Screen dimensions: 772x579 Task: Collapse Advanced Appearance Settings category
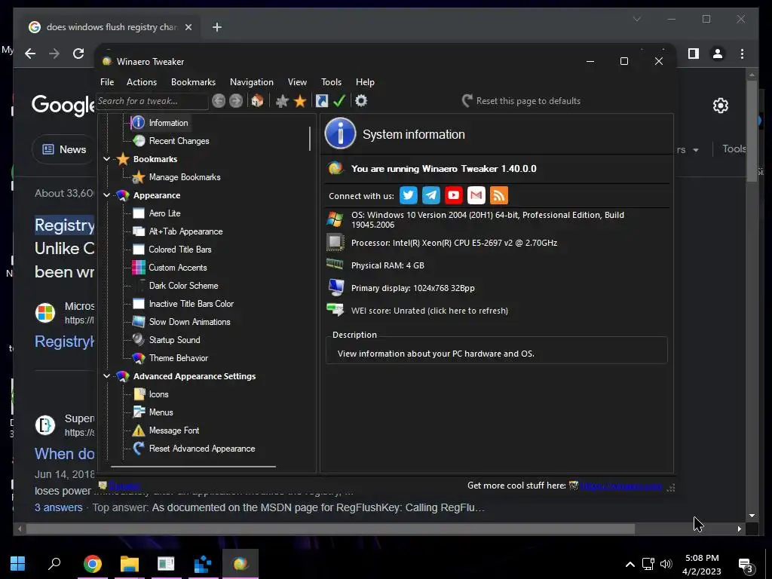point(106,376)
